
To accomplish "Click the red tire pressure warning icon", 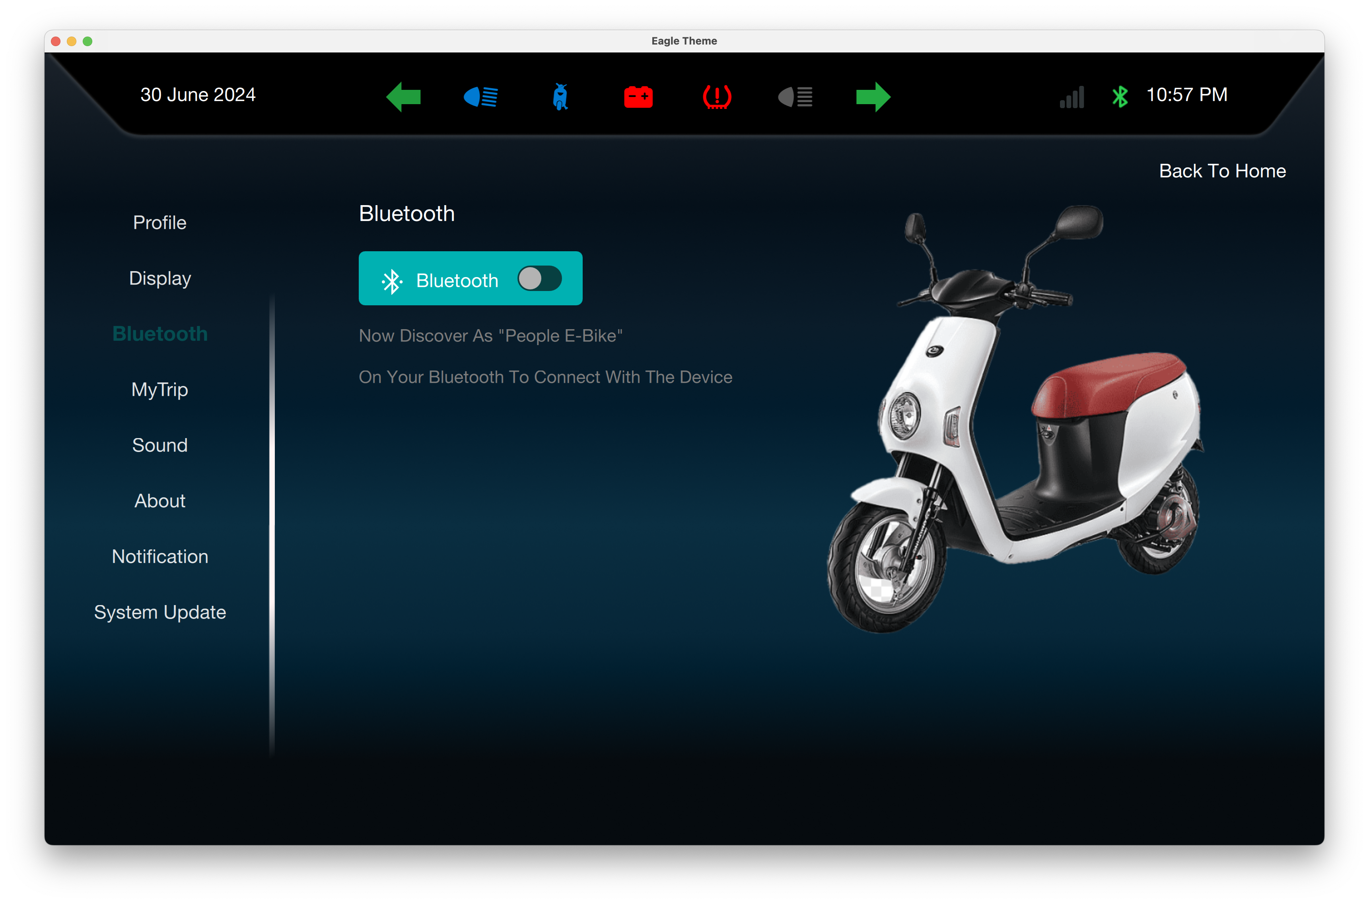I will (x=717, y=96).
